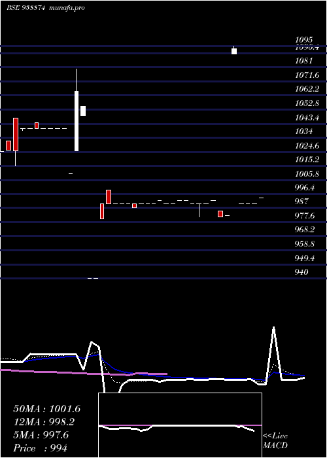The height and width of the screenshot is (458, 327).
Task: Click the 940 price axis label
Action: point(301,272)
